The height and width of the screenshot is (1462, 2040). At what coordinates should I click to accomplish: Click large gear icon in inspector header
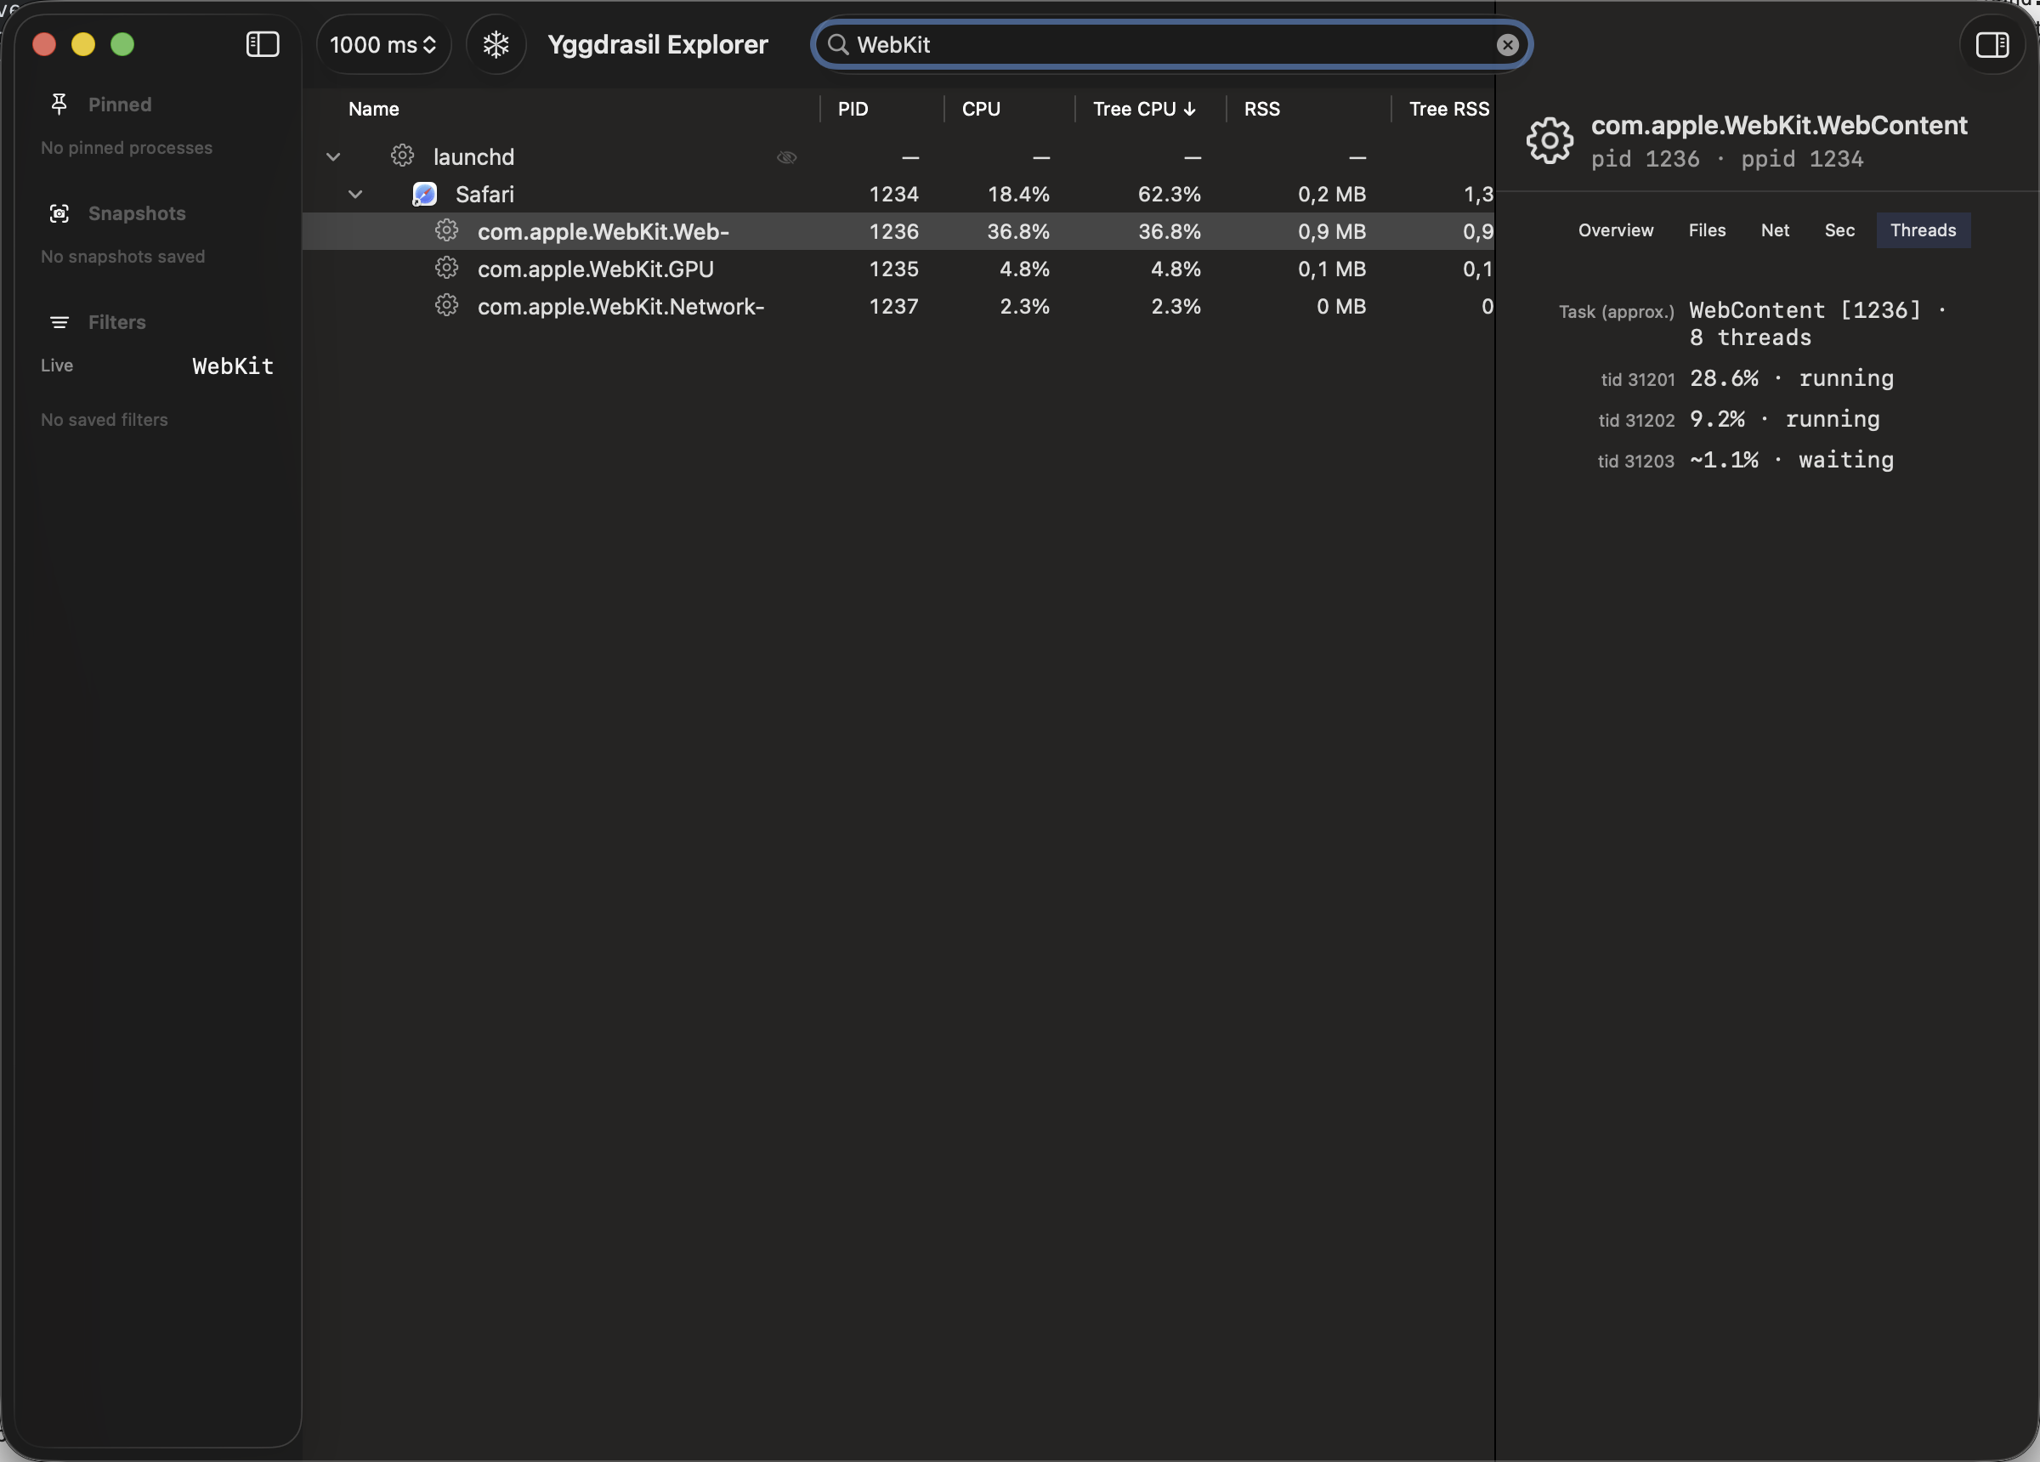pyautogui.click(x=1550, y=140)
